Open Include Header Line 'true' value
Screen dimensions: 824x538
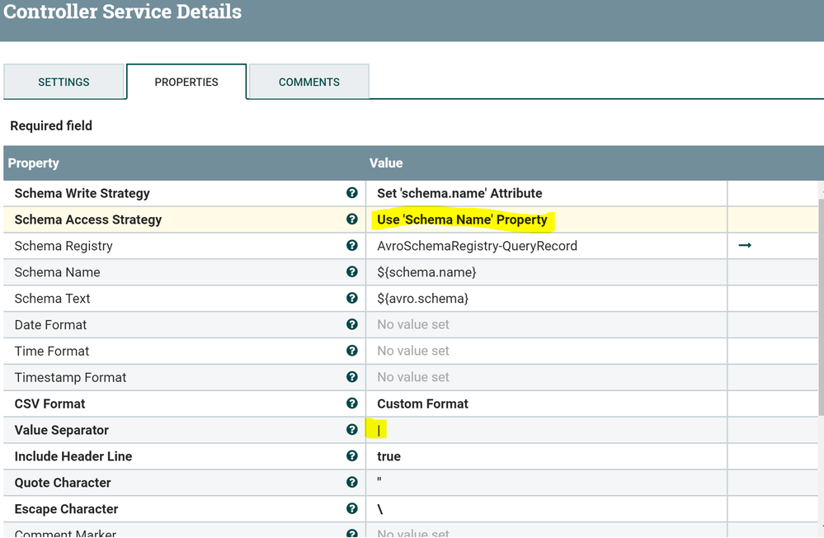pos(388,456)
